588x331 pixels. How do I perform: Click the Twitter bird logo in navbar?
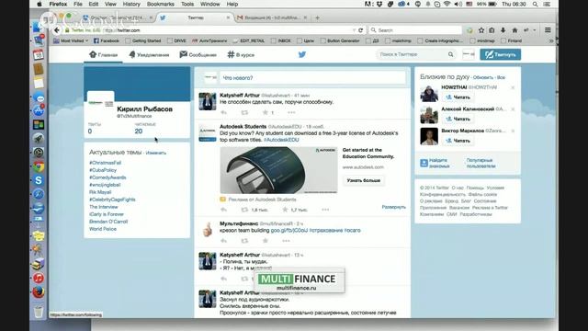tap(302, 55)
